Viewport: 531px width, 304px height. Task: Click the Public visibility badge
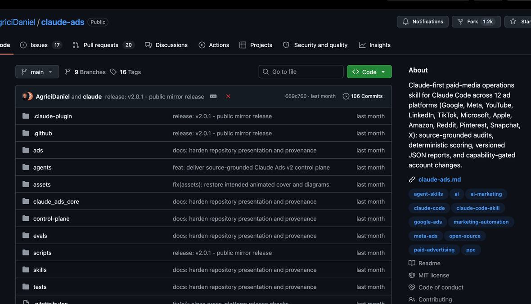tap(98, 22)
